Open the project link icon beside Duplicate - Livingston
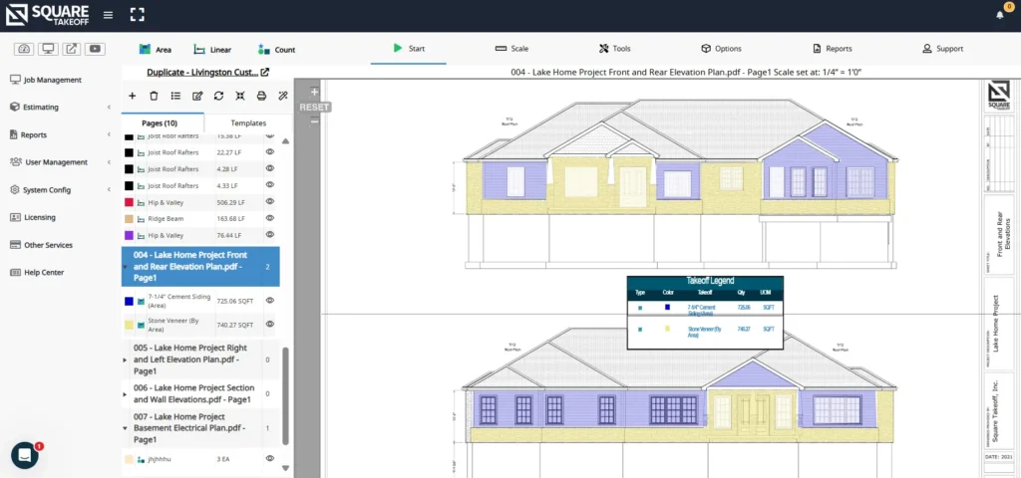1021x478 pixels. tap(265, 72)
